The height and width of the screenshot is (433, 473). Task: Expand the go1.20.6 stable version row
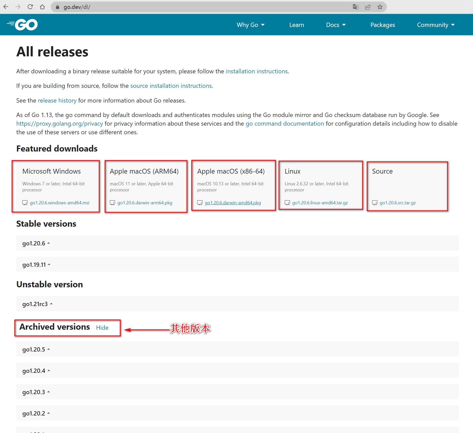tap(237, 243)
